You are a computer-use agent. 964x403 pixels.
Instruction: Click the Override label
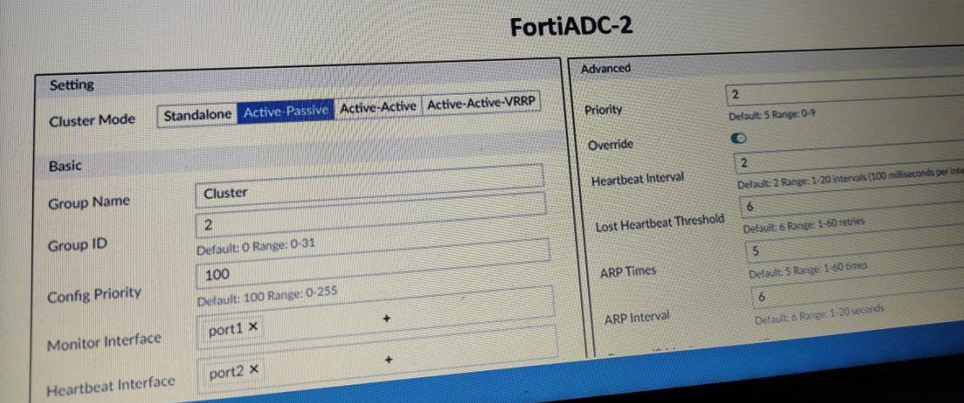click(x=610, y=146)
